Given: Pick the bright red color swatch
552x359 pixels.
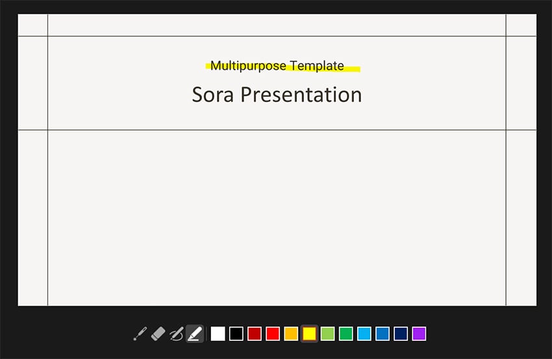Looking at the screenshot, I should coord(273,334).
